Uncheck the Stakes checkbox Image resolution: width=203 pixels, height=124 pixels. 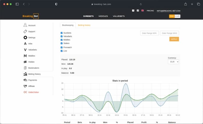(x=62, y=43)
